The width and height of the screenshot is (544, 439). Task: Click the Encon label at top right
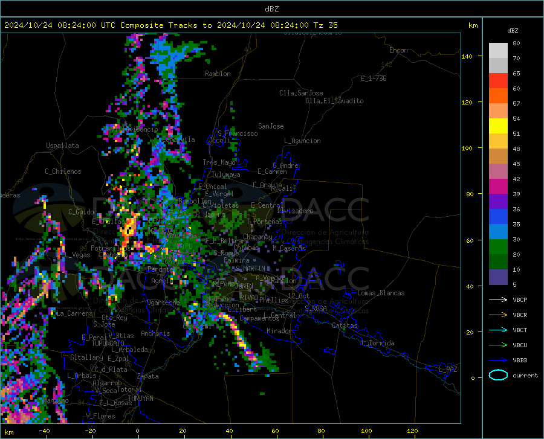[398, 50]
